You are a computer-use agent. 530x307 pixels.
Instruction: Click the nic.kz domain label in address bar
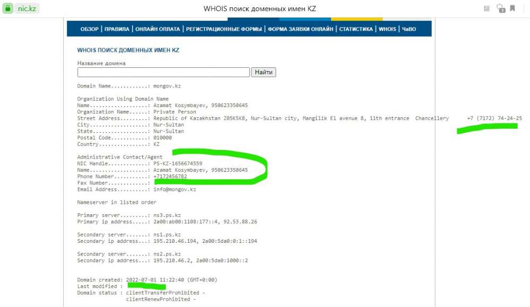tap(27, 8)
